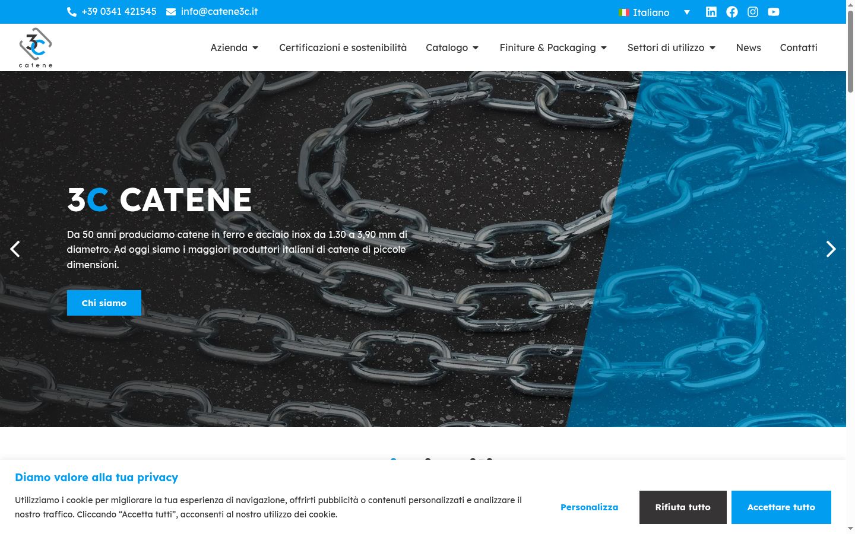
Task: Select Personalizza in the cookie banner
Action: click(x=590, y=507)
